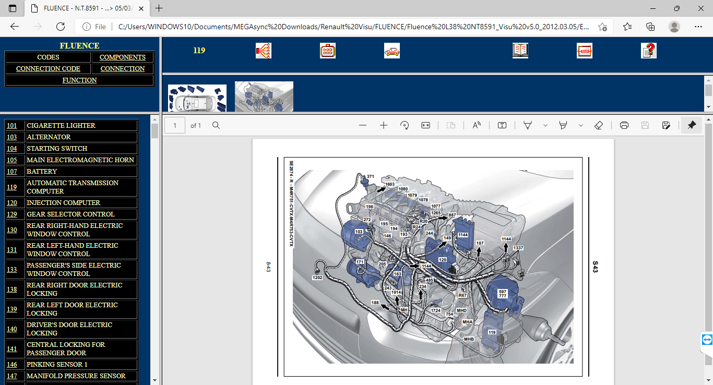This screenshot has width=713, height=385.
Task: Open the vehicle location car icon
Action: (x=392, y=51)
